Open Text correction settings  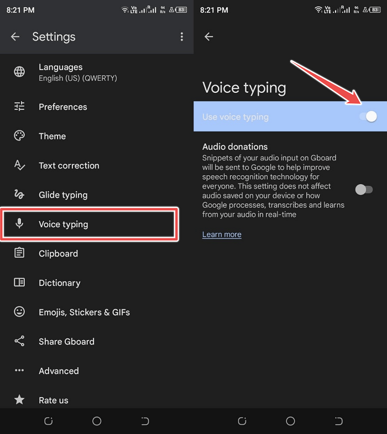97,165
